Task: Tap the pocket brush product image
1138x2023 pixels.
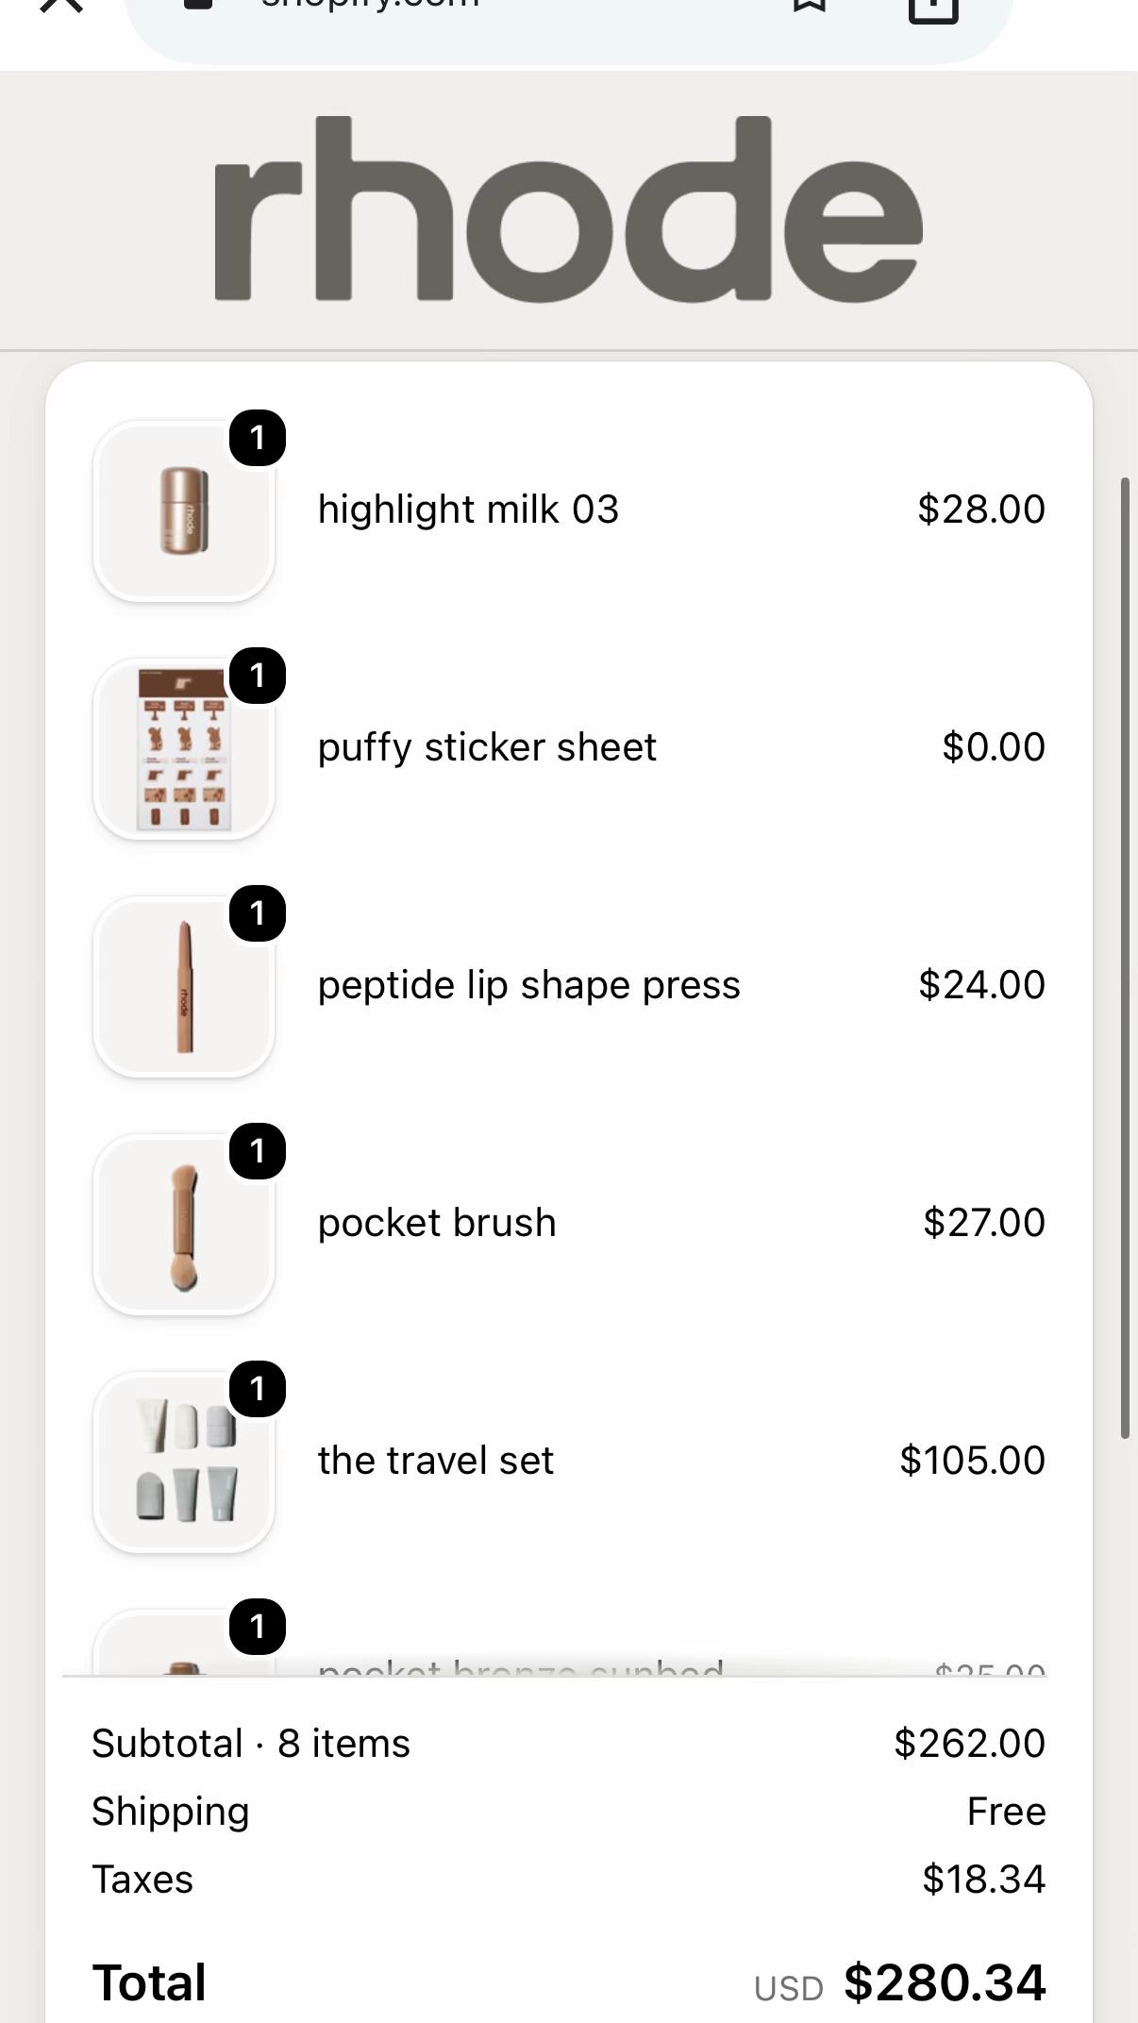Action: (184, 1224)
